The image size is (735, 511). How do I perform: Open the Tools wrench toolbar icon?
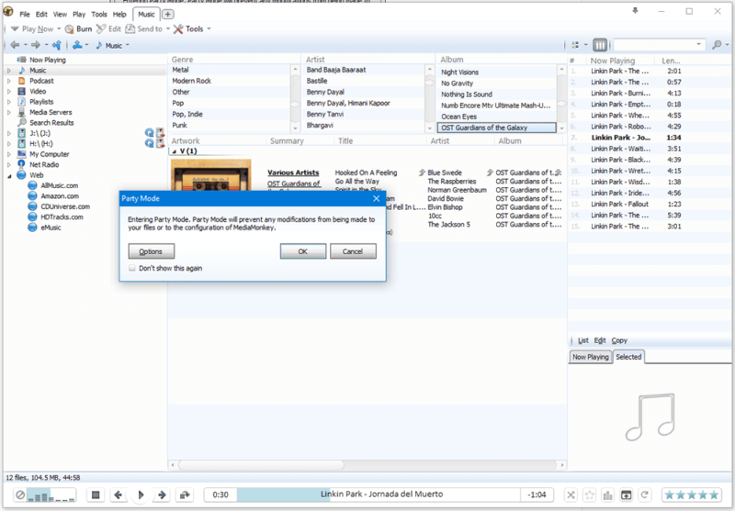pos(178,29)
